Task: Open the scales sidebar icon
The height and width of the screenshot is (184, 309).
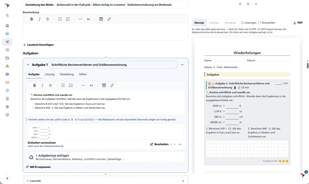Action: [7, 74]
